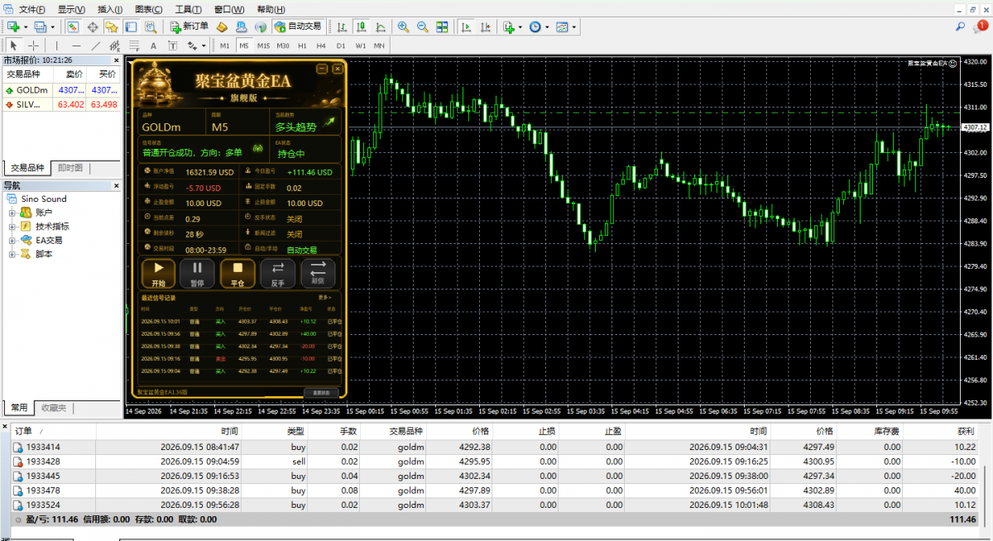This screenshot has height=541, width=993.
Task: Open the chart templates icon
Action: tap(563, 26)
